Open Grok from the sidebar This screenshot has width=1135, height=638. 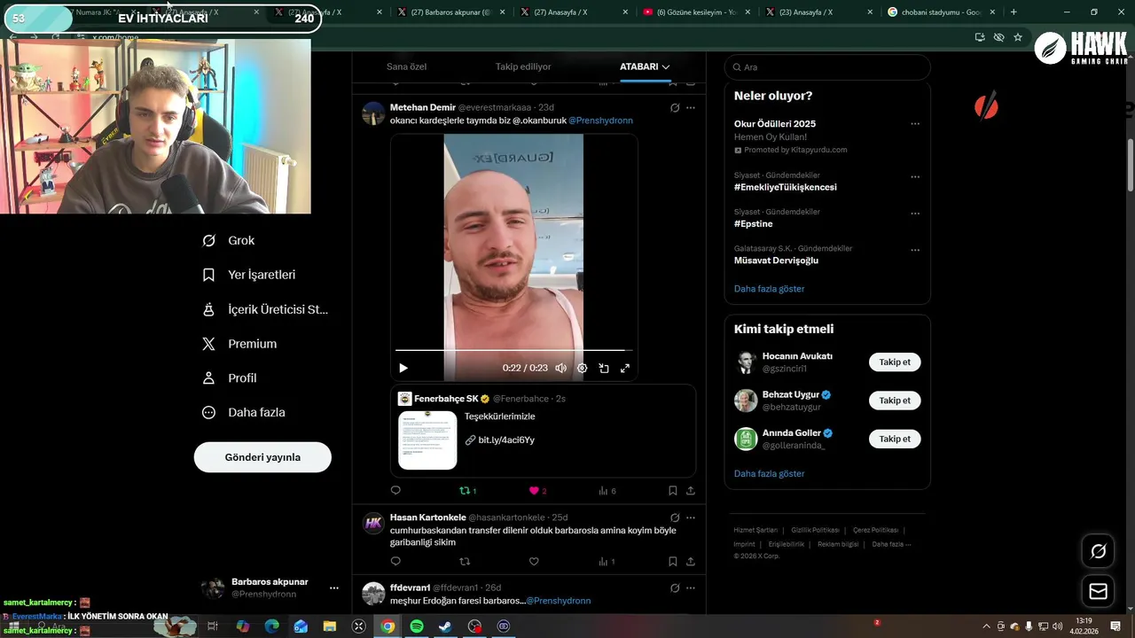tap(229, 240)
